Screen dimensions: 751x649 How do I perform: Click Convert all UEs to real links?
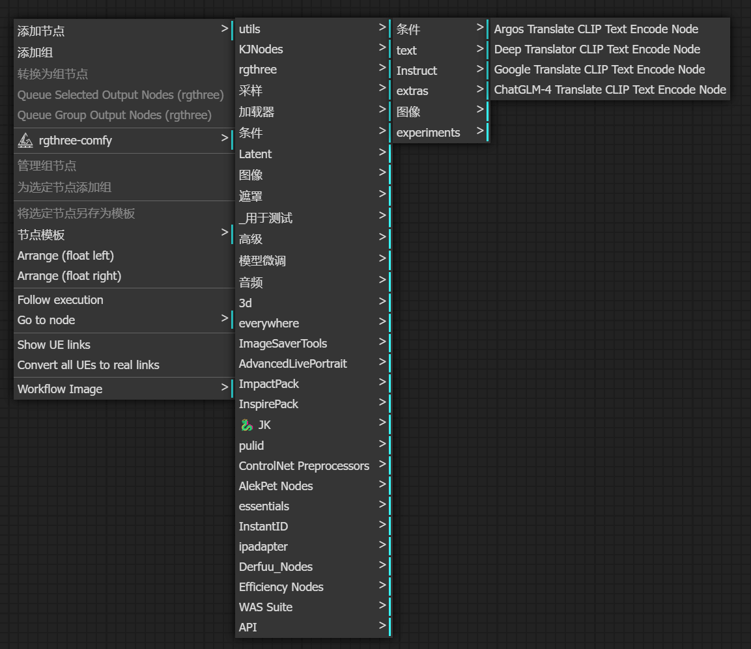[x=123, y=365]
